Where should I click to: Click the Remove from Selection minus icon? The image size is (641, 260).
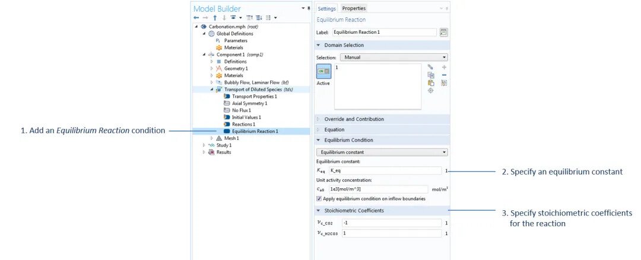[444, 75]
